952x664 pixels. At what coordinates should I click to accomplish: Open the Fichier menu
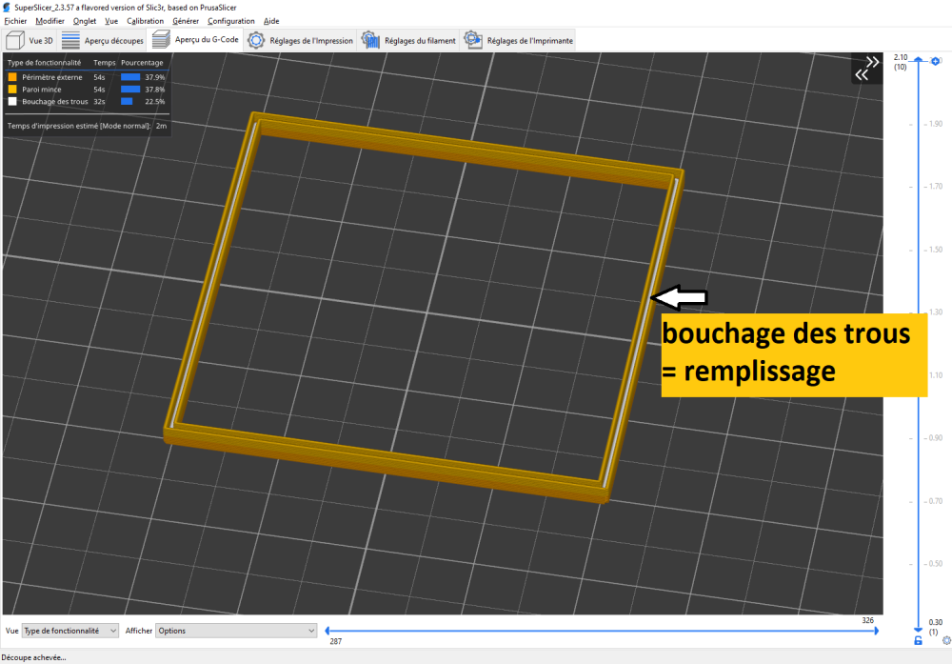[x=15, y=21]
